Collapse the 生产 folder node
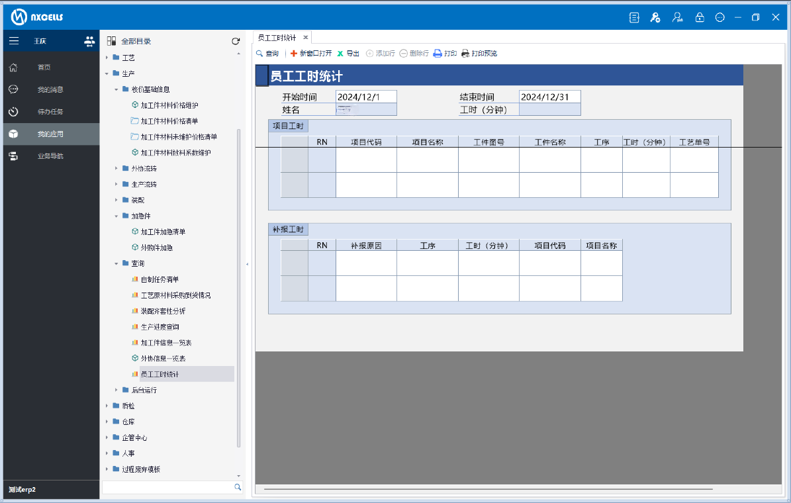 [x=107, y=73]
